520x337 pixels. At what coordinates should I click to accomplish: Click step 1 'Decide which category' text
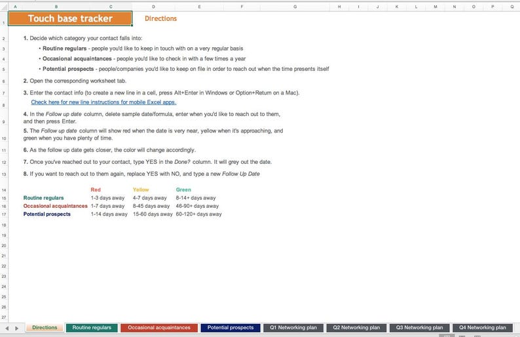(83, 38)
